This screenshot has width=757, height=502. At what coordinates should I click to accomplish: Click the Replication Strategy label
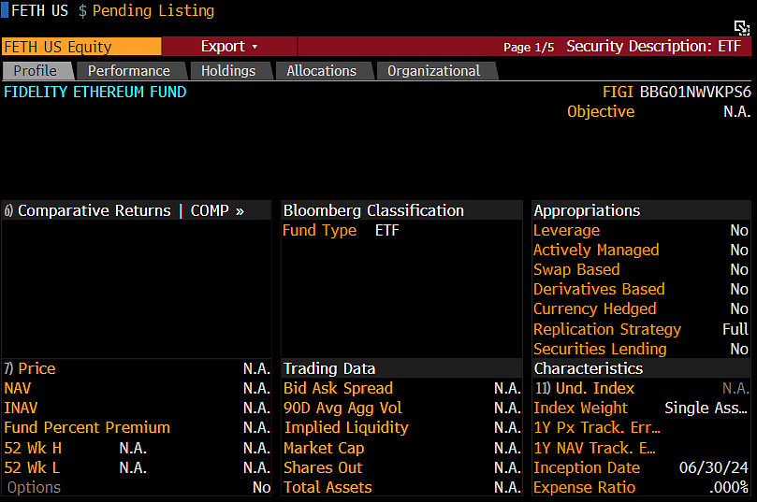pos(607,329)
